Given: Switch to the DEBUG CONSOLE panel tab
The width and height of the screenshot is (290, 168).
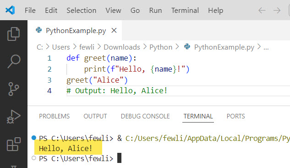Looking at the screenshot, I should (145, 116).
